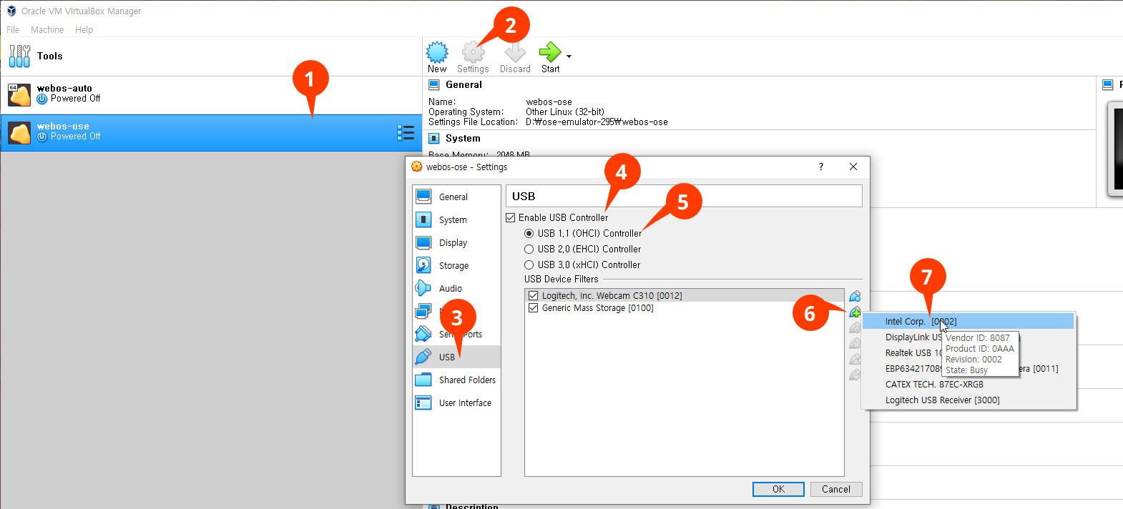Open the Network settings category icon
1123x509 pixels.
423,311
